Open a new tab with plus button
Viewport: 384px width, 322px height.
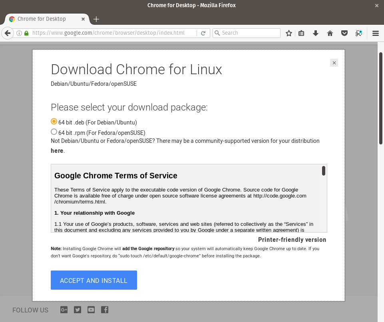click(96, 19)
